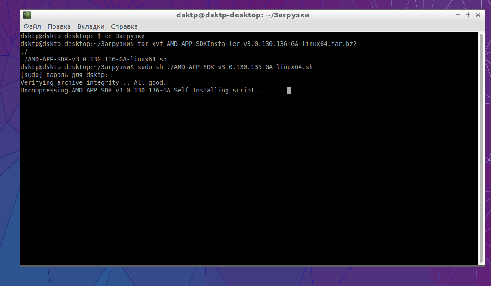
Task: Click the terminal vertical scrollbar
Action: 481,148
